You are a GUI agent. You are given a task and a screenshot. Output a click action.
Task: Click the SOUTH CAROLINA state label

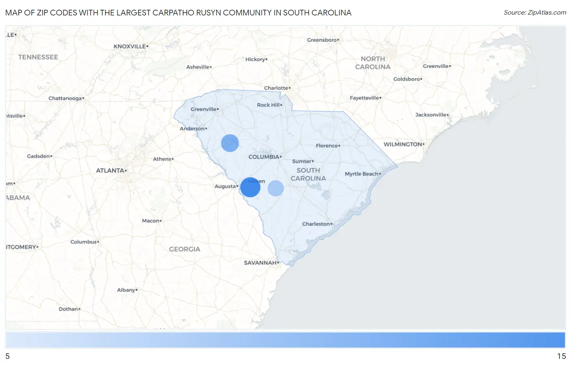[x=308, y=174]
